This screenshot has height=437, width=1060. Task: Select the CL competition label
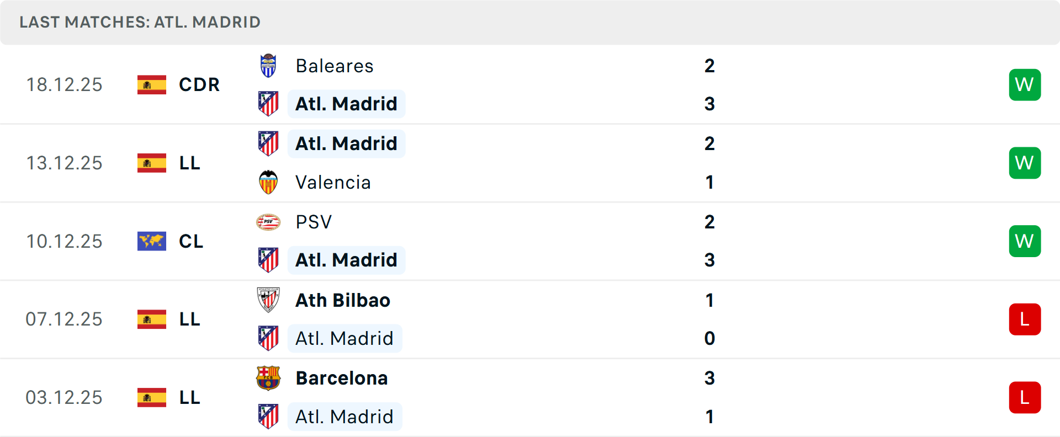[x=191, y=241]
